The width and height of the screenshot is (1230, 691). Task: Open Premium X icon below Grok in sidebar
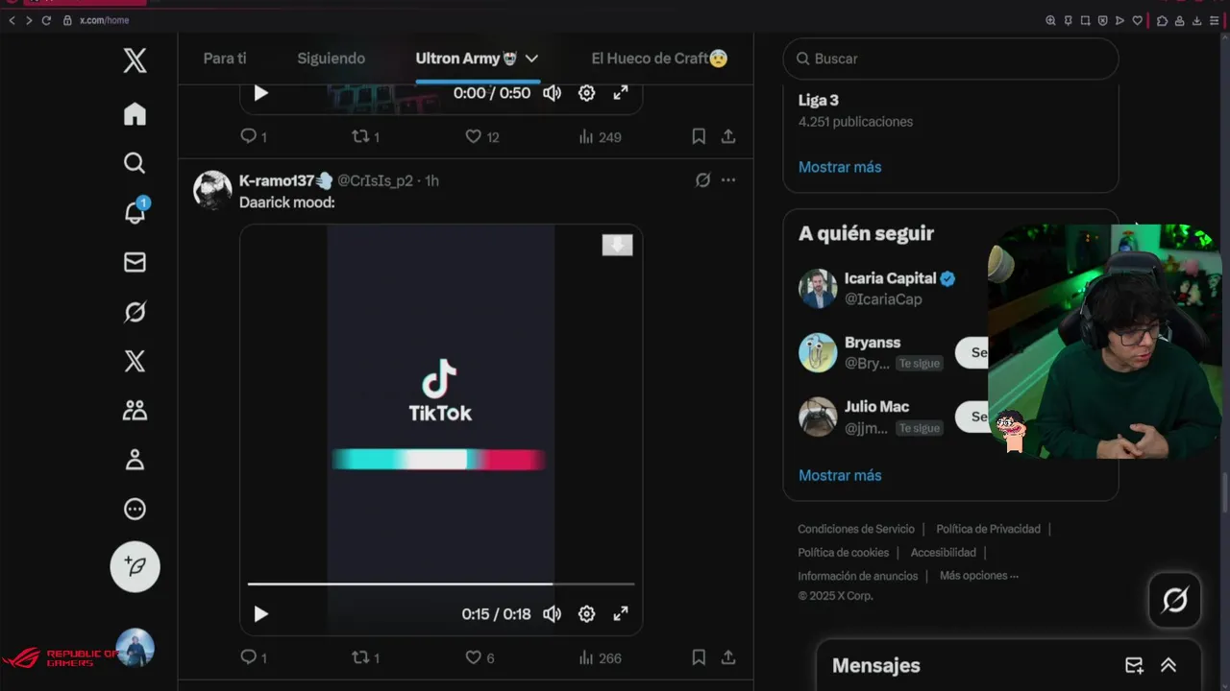tap(135, 361)
